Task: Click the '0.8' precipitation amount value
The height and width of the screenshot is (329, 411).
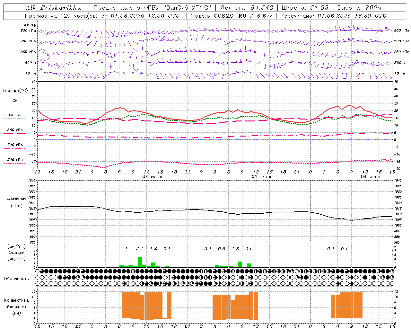Action: [x=222, y=249]
